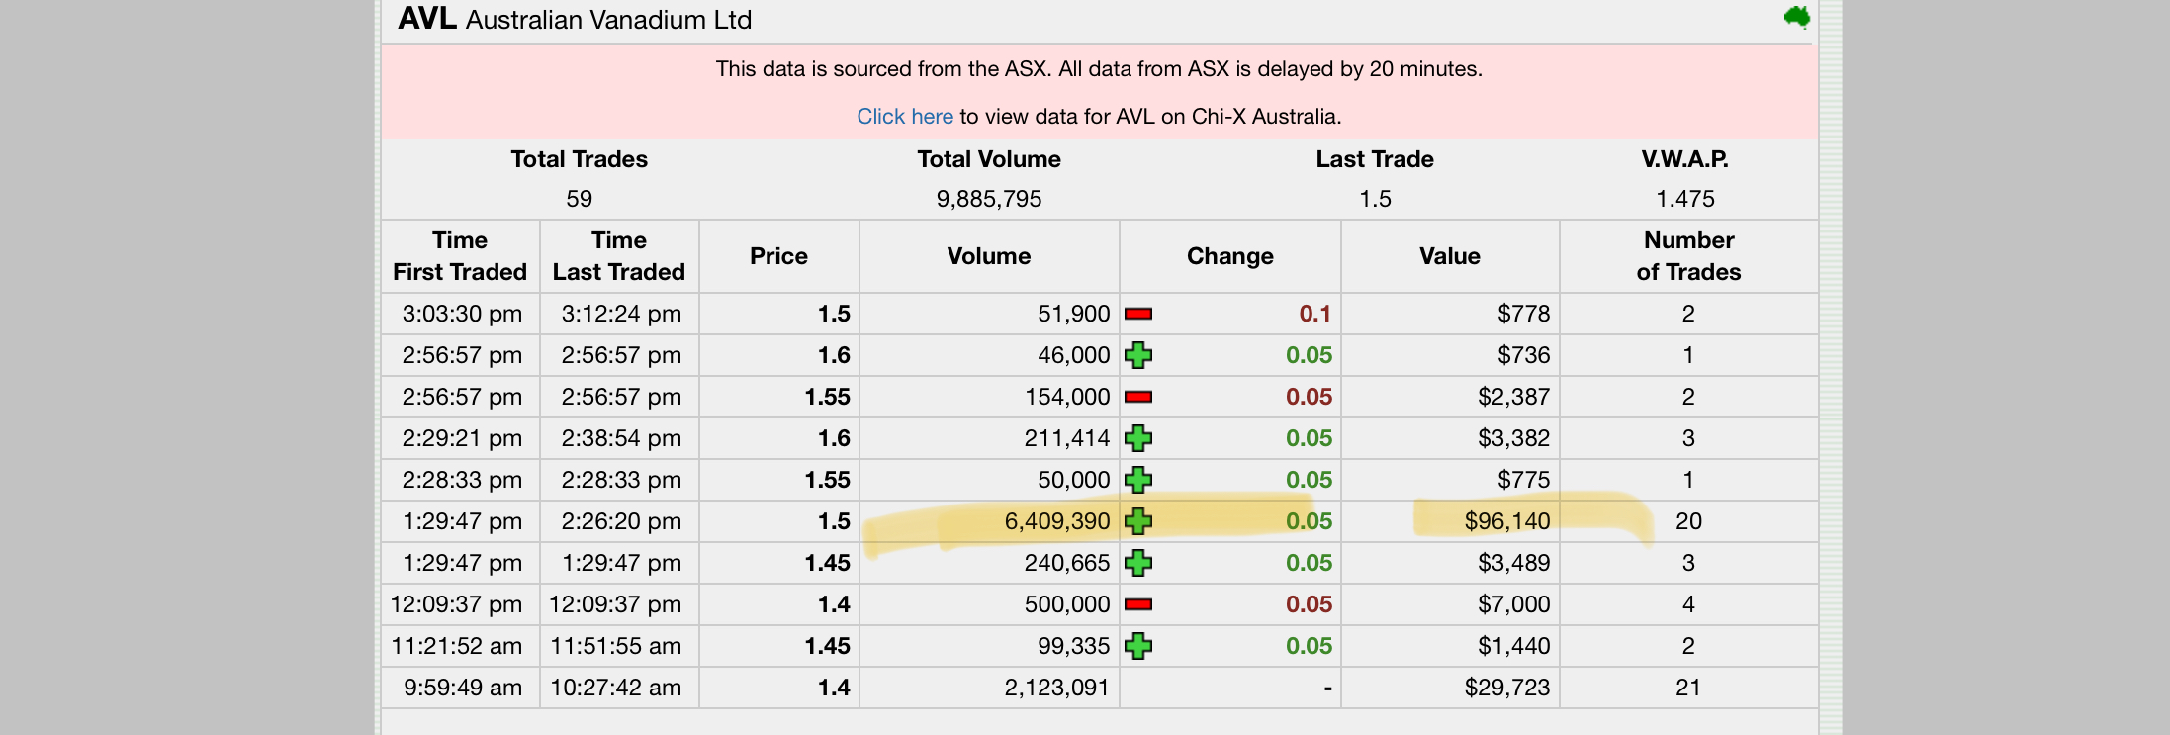Image resolution: width=2170 pixels, height=735 pixels.
Task: Click the 'Change' column header
Action: [x=1230, y=256]
